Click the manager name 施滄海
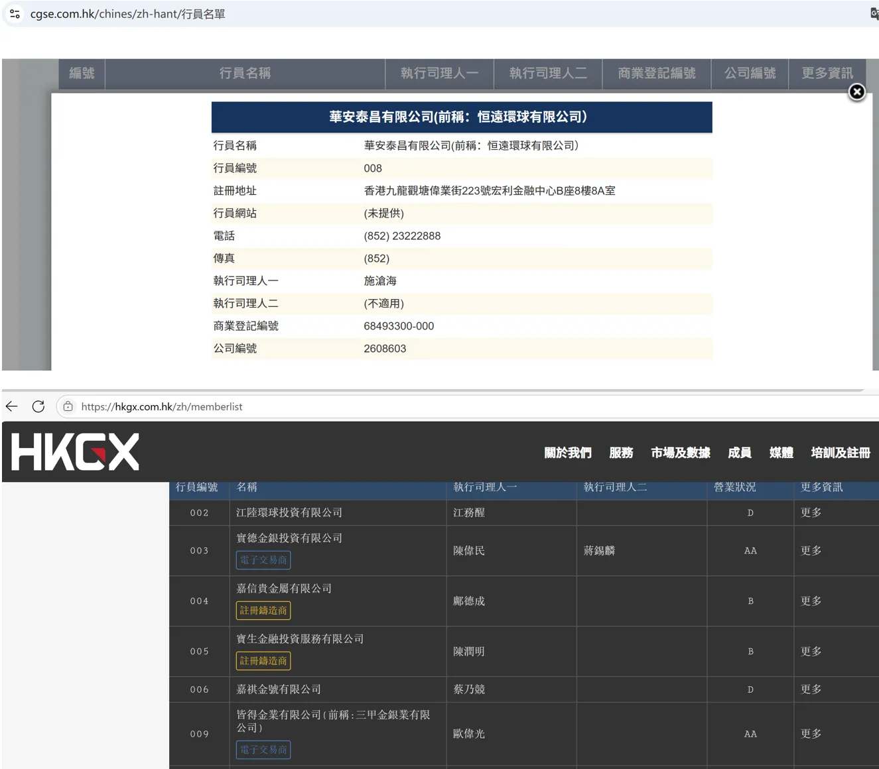Screen dimensions: 879x769 (x=380, y=281)
